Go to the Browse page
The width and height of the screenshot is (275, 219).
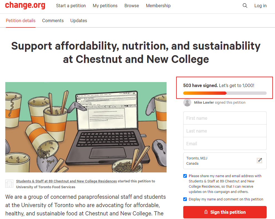pos(132,6)
